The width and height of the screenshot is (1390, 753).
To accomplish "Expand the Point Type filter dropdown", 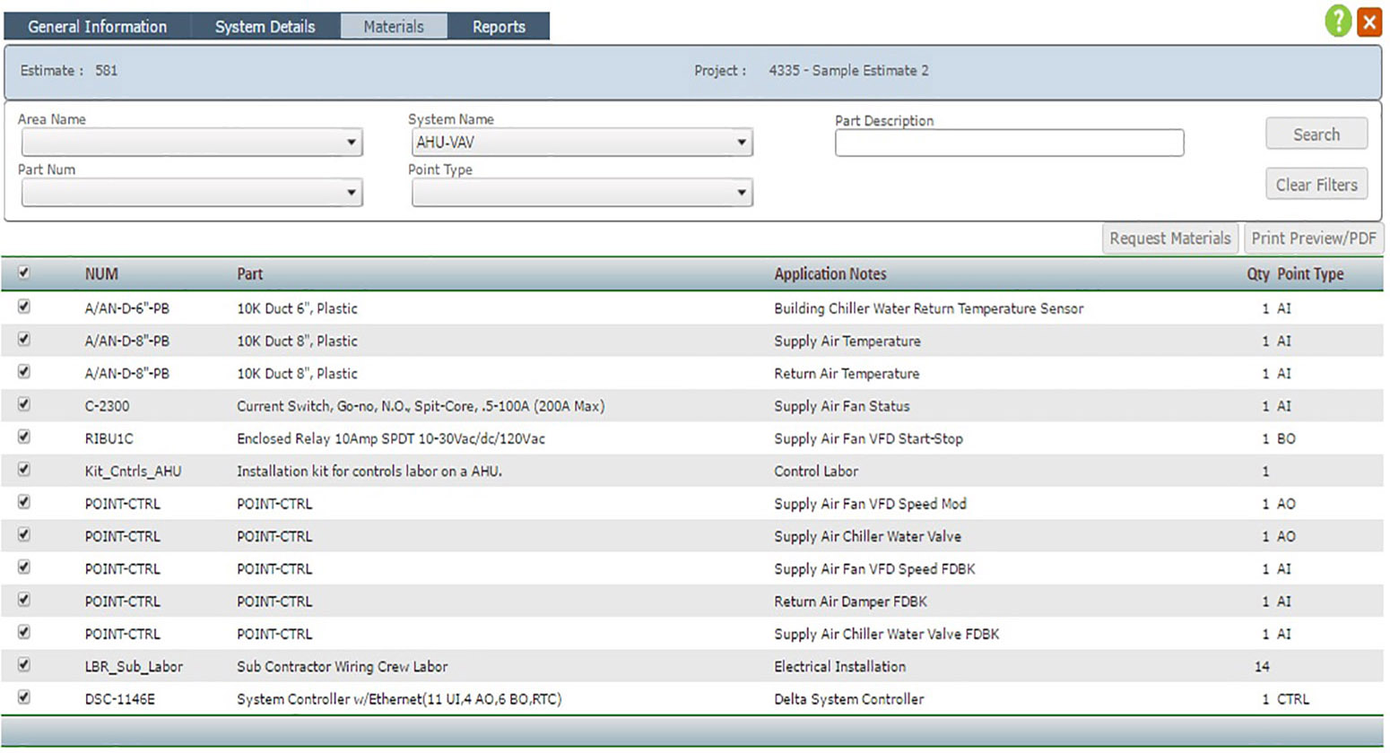I will pos(581,193).
